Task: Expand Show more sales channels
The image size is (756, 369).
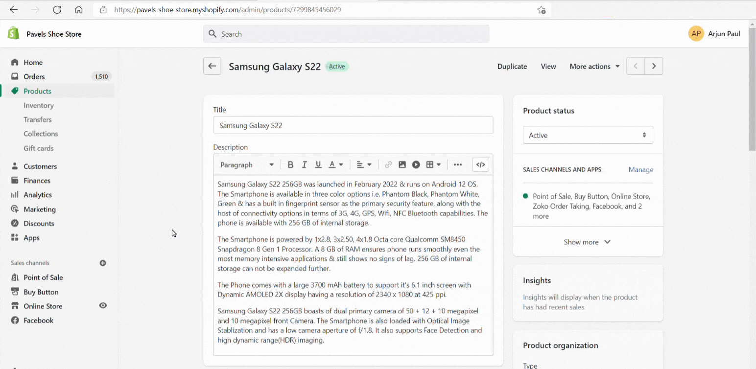Action: point(587,242)
